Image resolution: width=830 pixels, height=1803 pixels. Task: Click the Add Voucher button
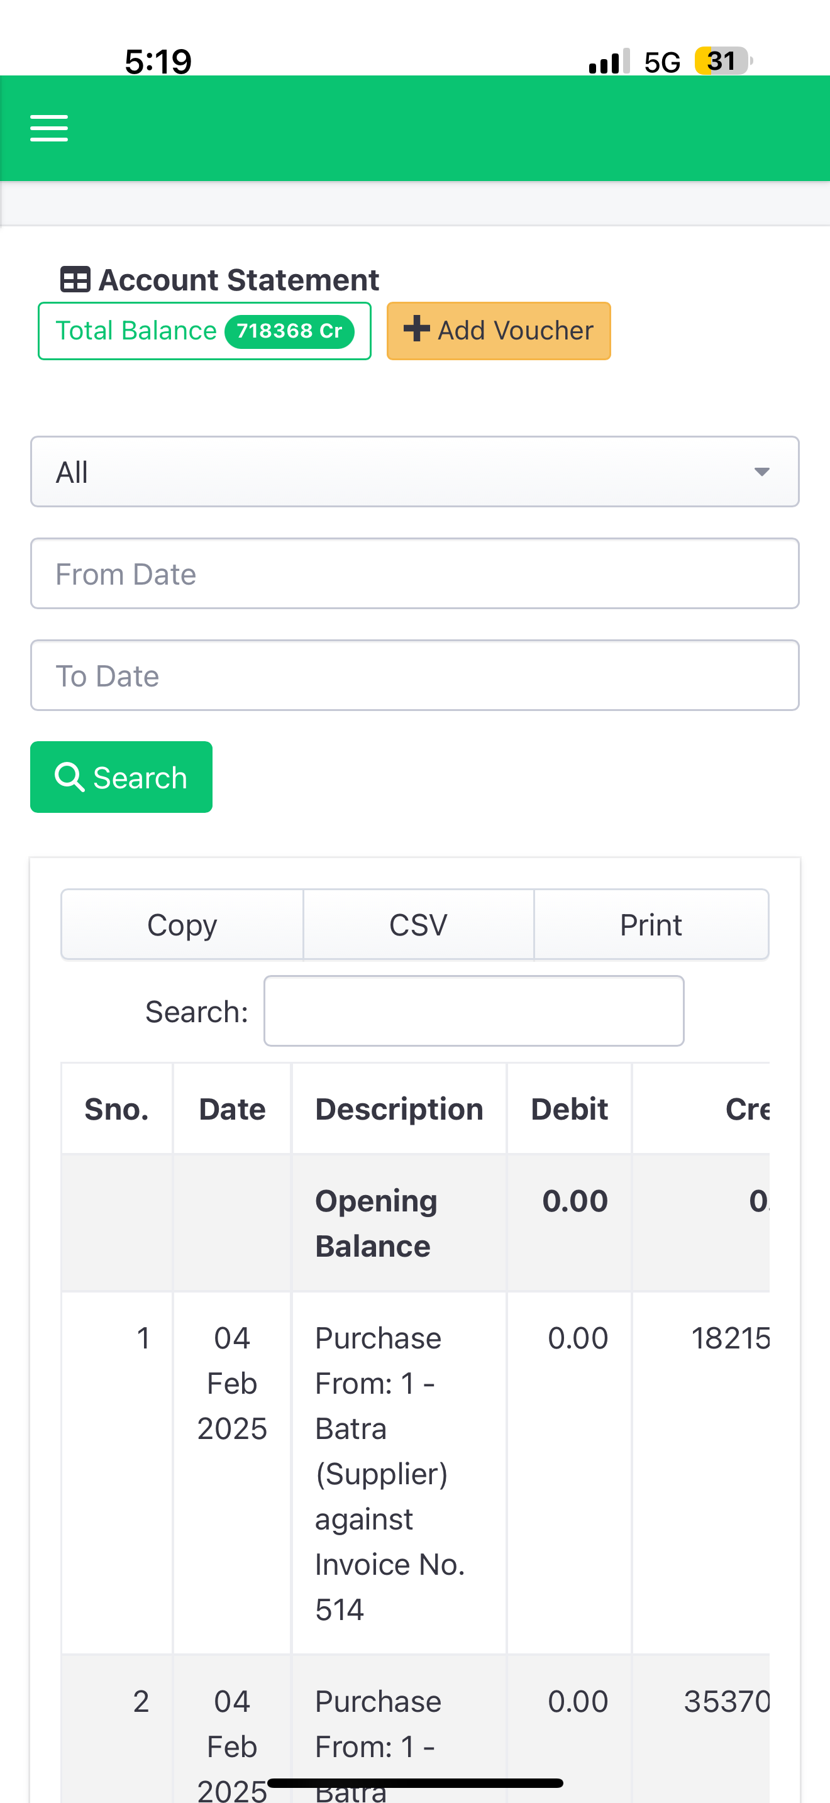click(499, 331)
